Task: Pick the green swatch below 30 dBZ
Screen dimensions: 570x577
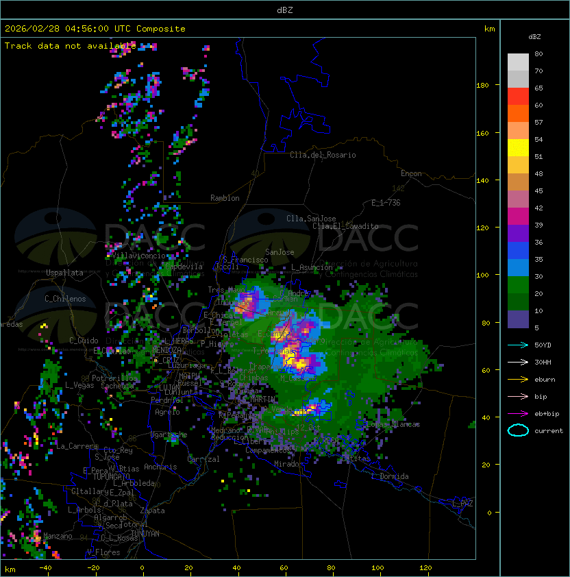Action: click(518, 285)
